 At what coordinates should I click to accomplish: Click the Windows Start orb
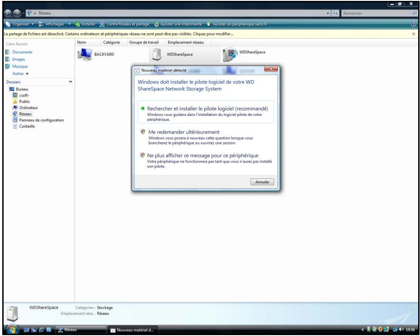pyautogui.click(x=12, y=329)
